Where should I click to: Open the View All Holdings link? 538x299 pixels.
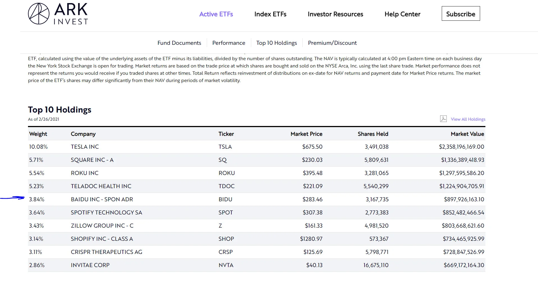(x=468, y=119)
